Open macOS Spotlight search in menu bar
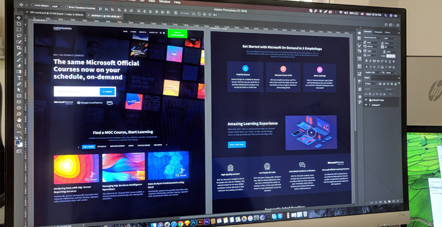The image size is (442, 227). (x=386, y=15)
